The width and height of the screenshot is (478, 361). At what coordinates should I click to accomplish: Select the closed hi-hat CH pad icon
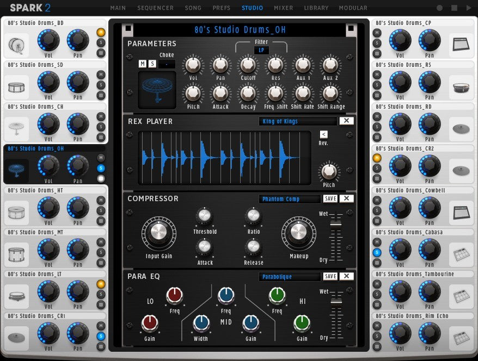16,129
